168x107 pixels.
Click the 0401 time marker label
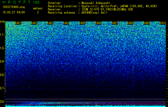[x=18, y=23]
